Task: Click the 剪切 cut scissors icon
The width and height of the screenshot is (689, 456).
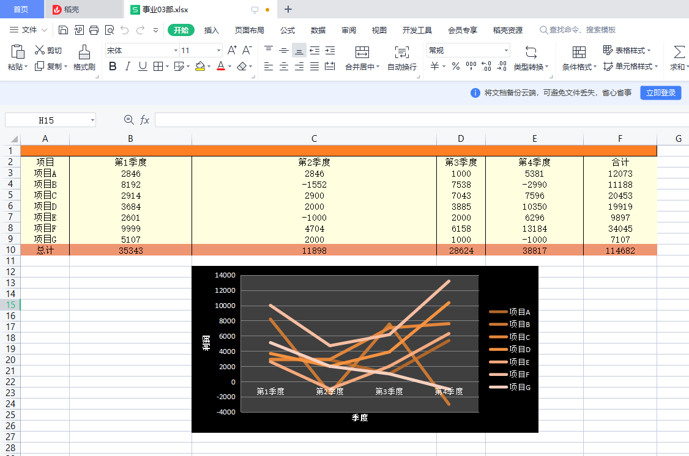Action: (x=40, y=50)
